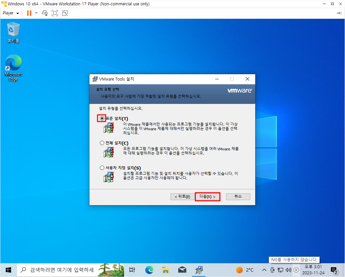This screenshot has height=277, width=345.
Task: Open the volume speaker tray icon
Action: (288, 270)
